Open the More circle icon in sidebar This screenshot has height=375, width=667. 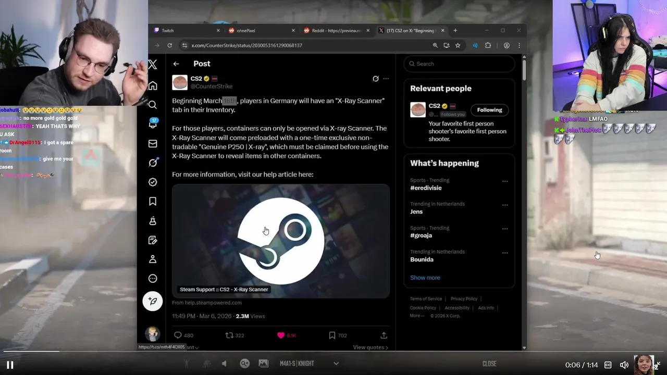tap(153, 278)
